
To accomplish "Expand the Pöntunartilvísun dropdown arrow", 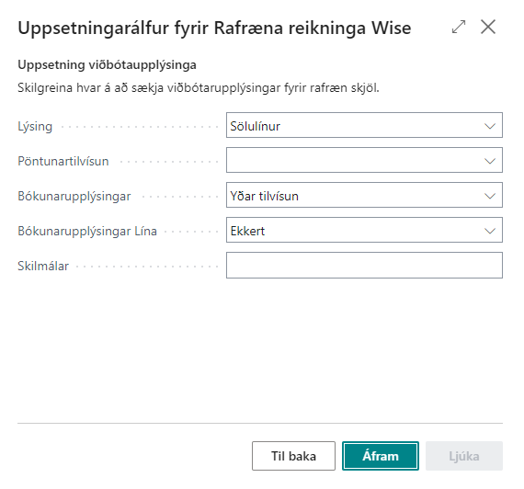I will (x=490, y=161).
